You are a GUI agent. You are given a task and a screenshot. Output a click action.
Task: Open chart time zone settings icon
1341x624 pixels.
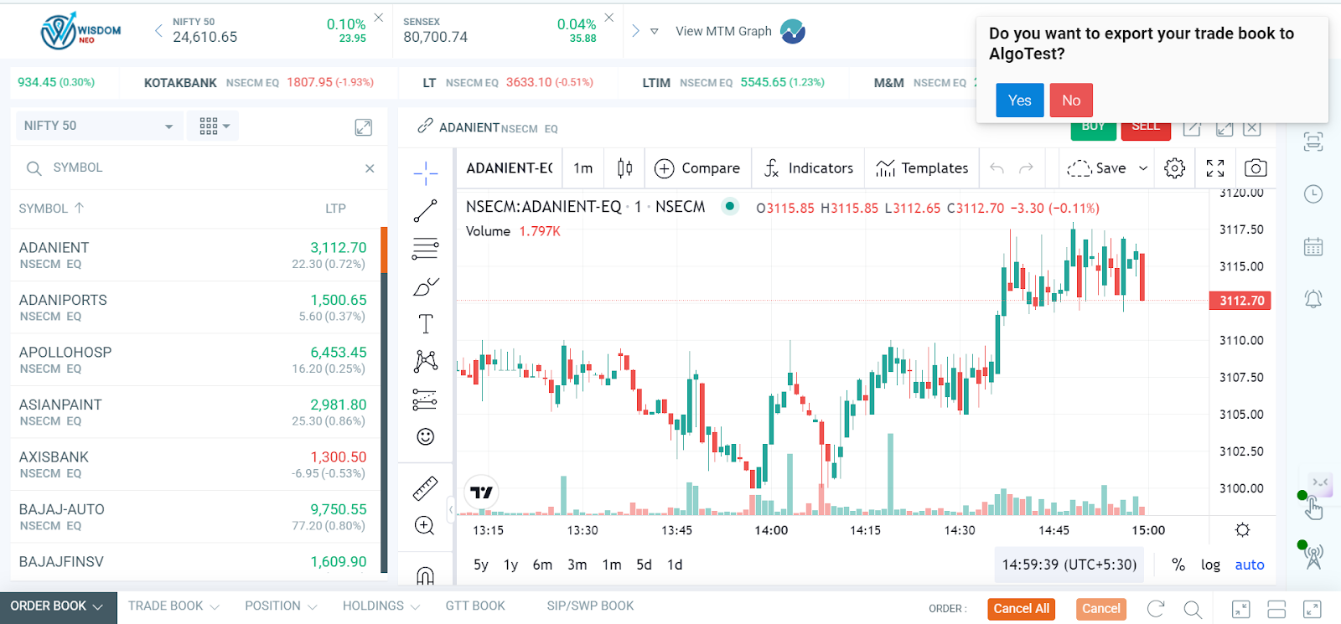coord(1242,529)
